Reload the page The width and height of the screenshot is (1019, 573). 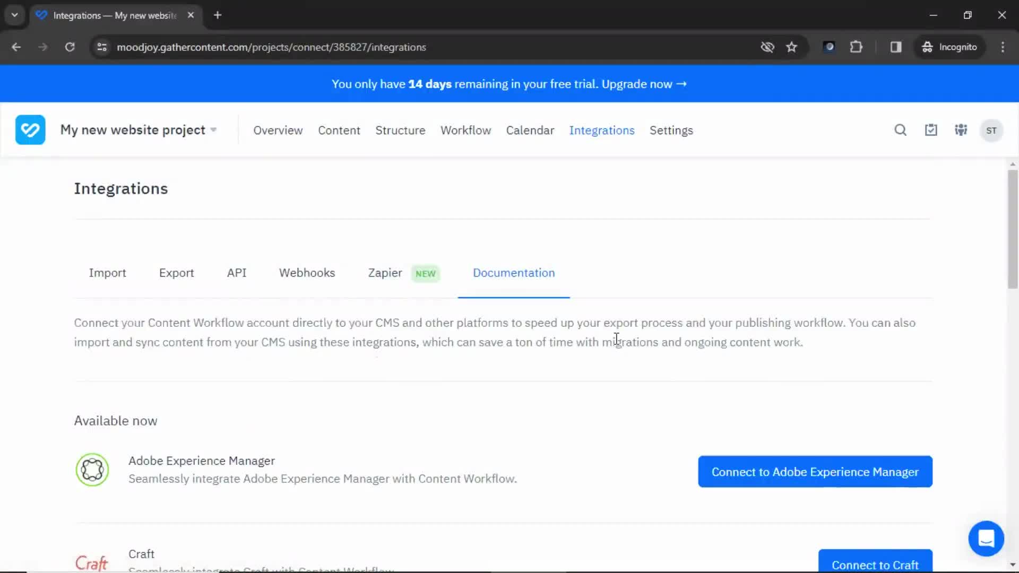(x=70, y=47)
